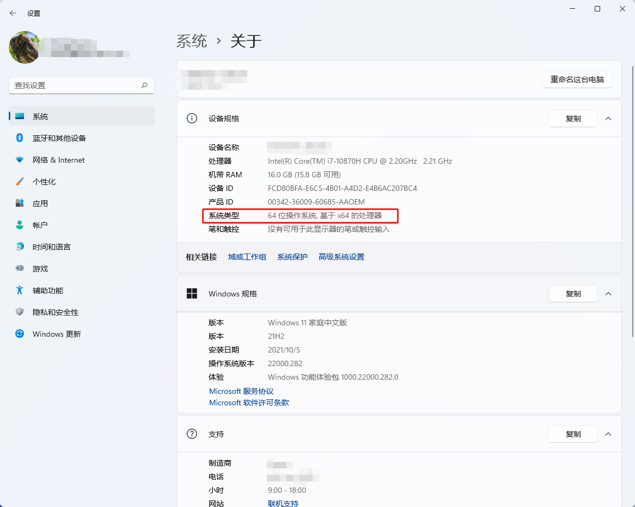Open the 系统保护 link
This screenshot has width=635, height=507.
292,257
